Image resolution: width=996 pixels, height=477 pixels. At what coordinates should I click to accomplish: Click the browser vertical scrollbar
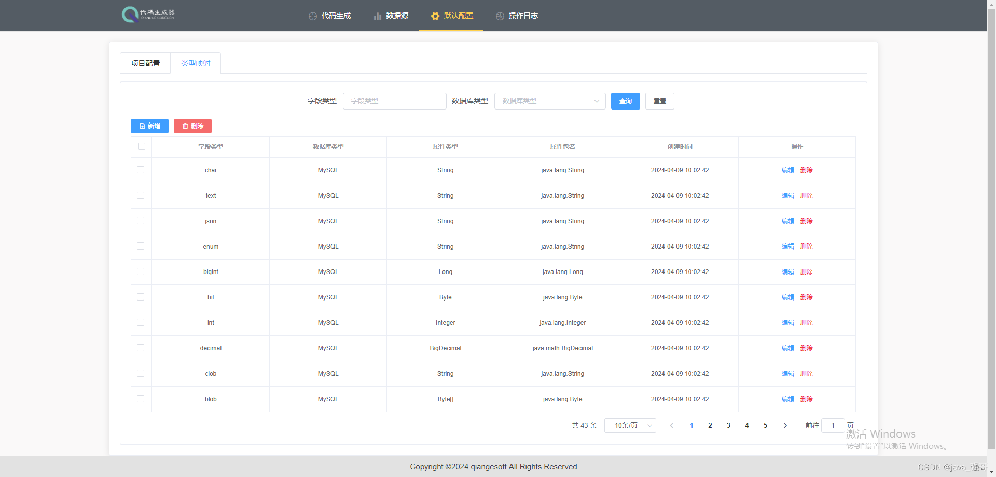click(x=991, y=228)
